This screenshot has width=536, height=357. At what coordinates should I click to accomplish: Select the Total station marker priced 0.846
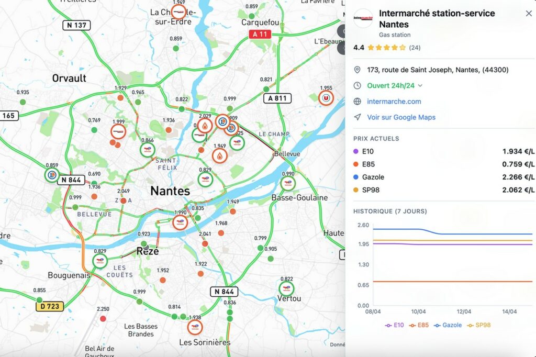(x=148, y=150)
